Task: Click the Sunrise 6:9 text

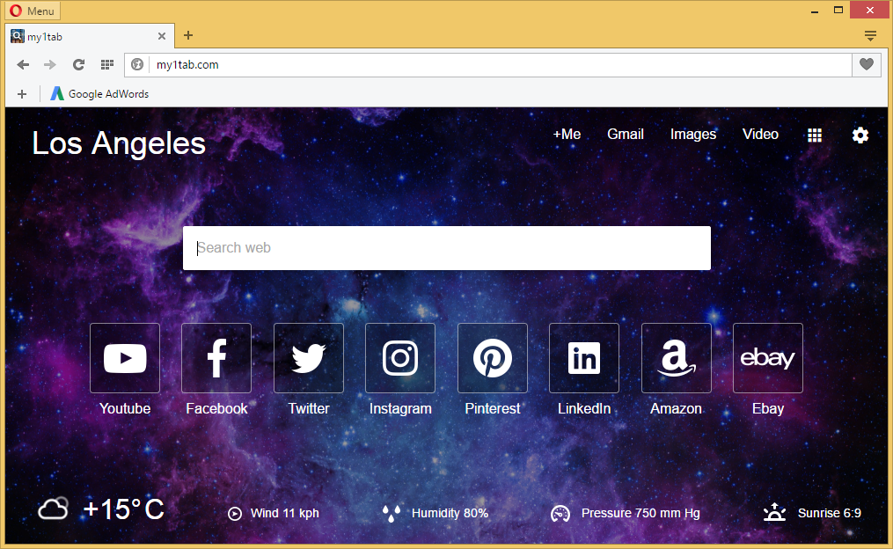Action: pos(829,514)
